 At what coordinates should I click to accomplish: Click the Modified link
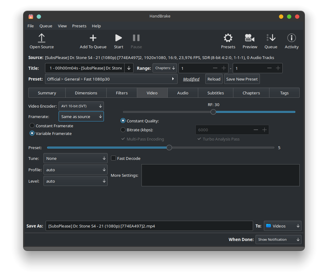(x=191, y=79)
